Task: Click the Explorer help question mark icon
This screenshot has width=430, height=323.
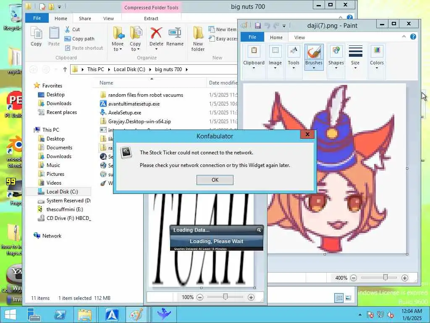Action: coord(350,18)
